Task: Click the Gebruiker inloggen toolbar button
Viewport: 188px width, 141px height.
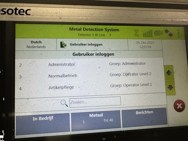Action: (x=92, y=44)
